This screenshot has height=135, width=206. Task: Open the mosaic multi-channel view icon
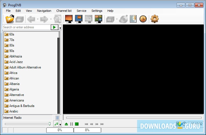(x=98, y=19)
